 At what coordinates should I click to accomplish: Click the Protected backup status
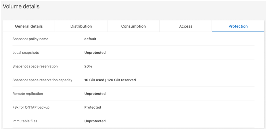(92, 107)
